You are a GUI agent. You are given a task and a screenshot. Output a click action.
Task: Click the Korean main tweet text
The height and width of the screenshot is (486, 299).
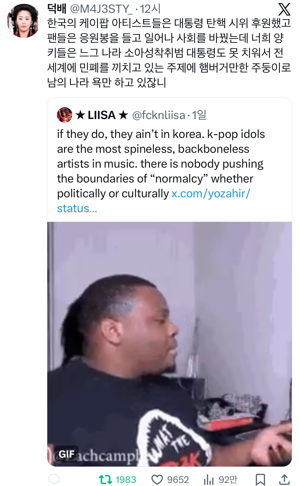169,52
